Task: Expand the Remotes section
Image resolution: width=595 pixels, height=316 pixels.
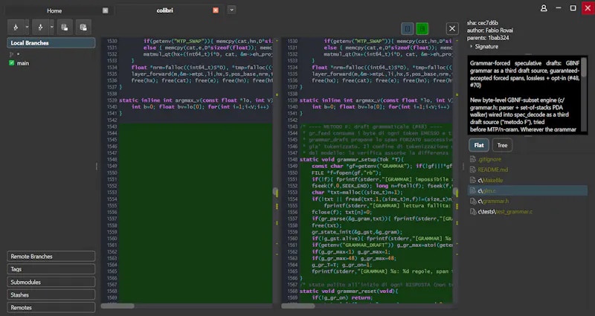Action: point(51,307)
